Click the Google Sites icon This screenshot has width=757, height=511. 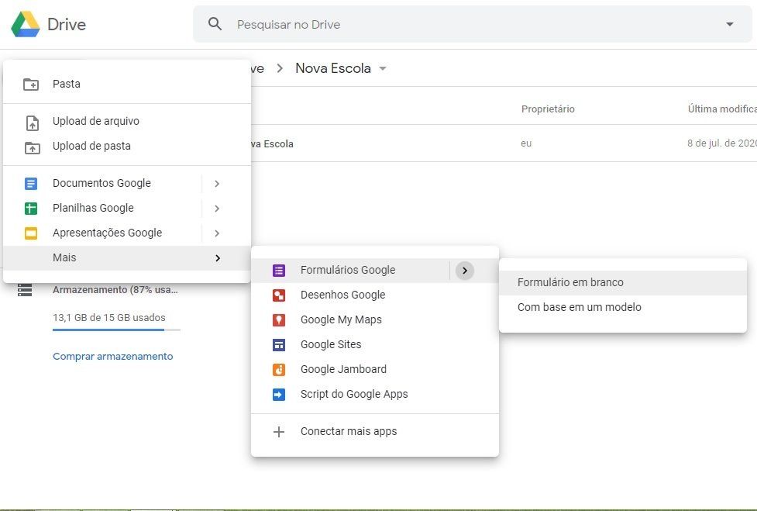279,345
